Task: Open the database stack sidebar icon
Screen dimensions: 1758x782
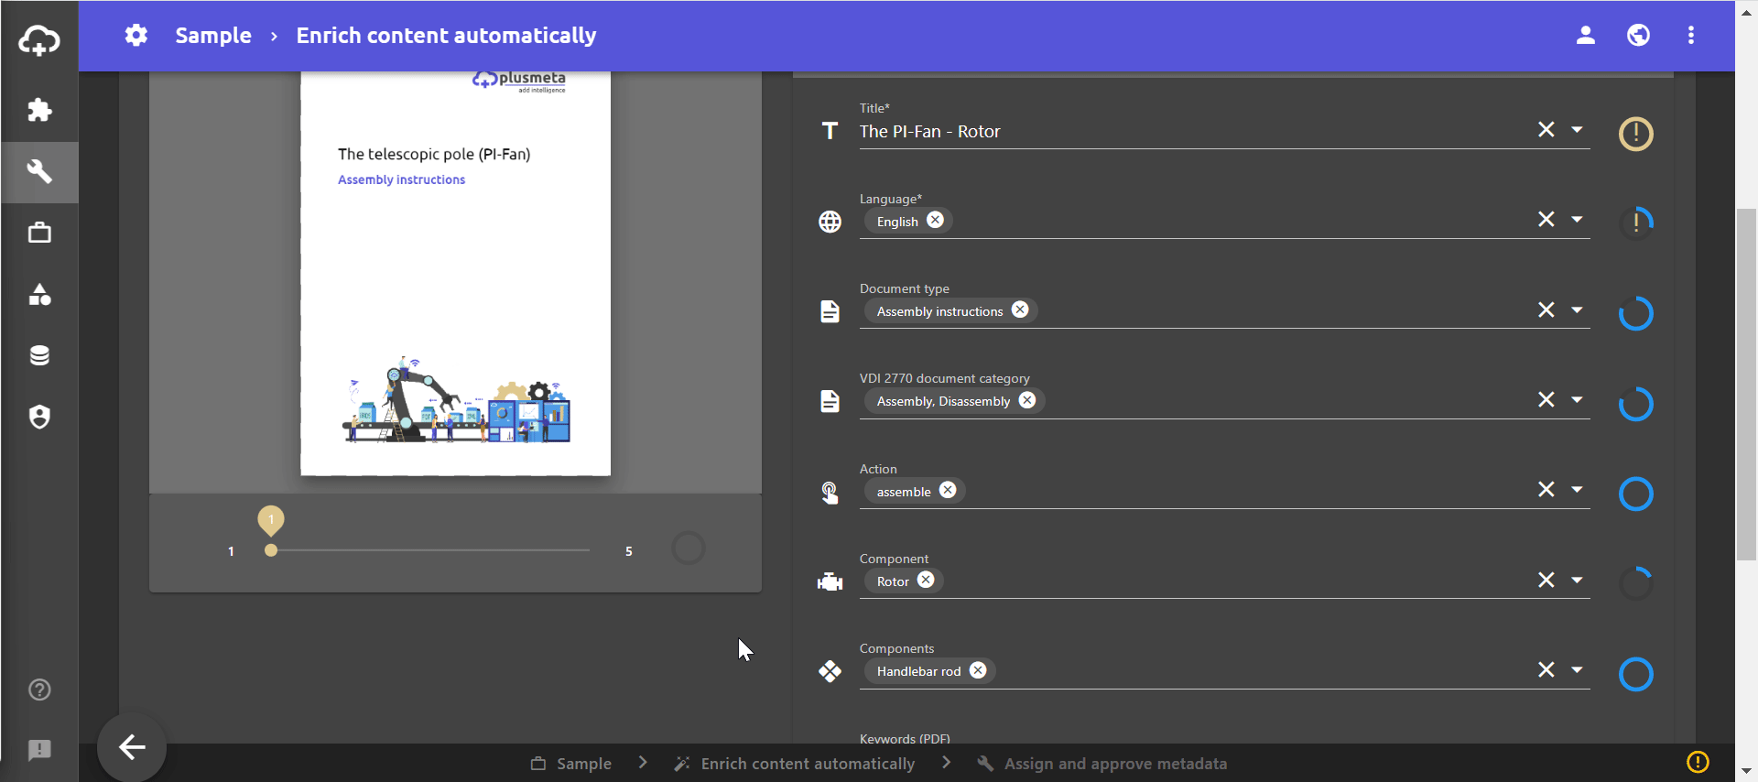Action: (39, 355)
